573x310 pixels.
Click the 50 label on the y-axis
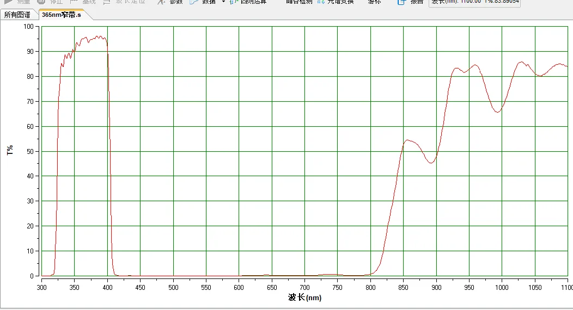(31, 151)
